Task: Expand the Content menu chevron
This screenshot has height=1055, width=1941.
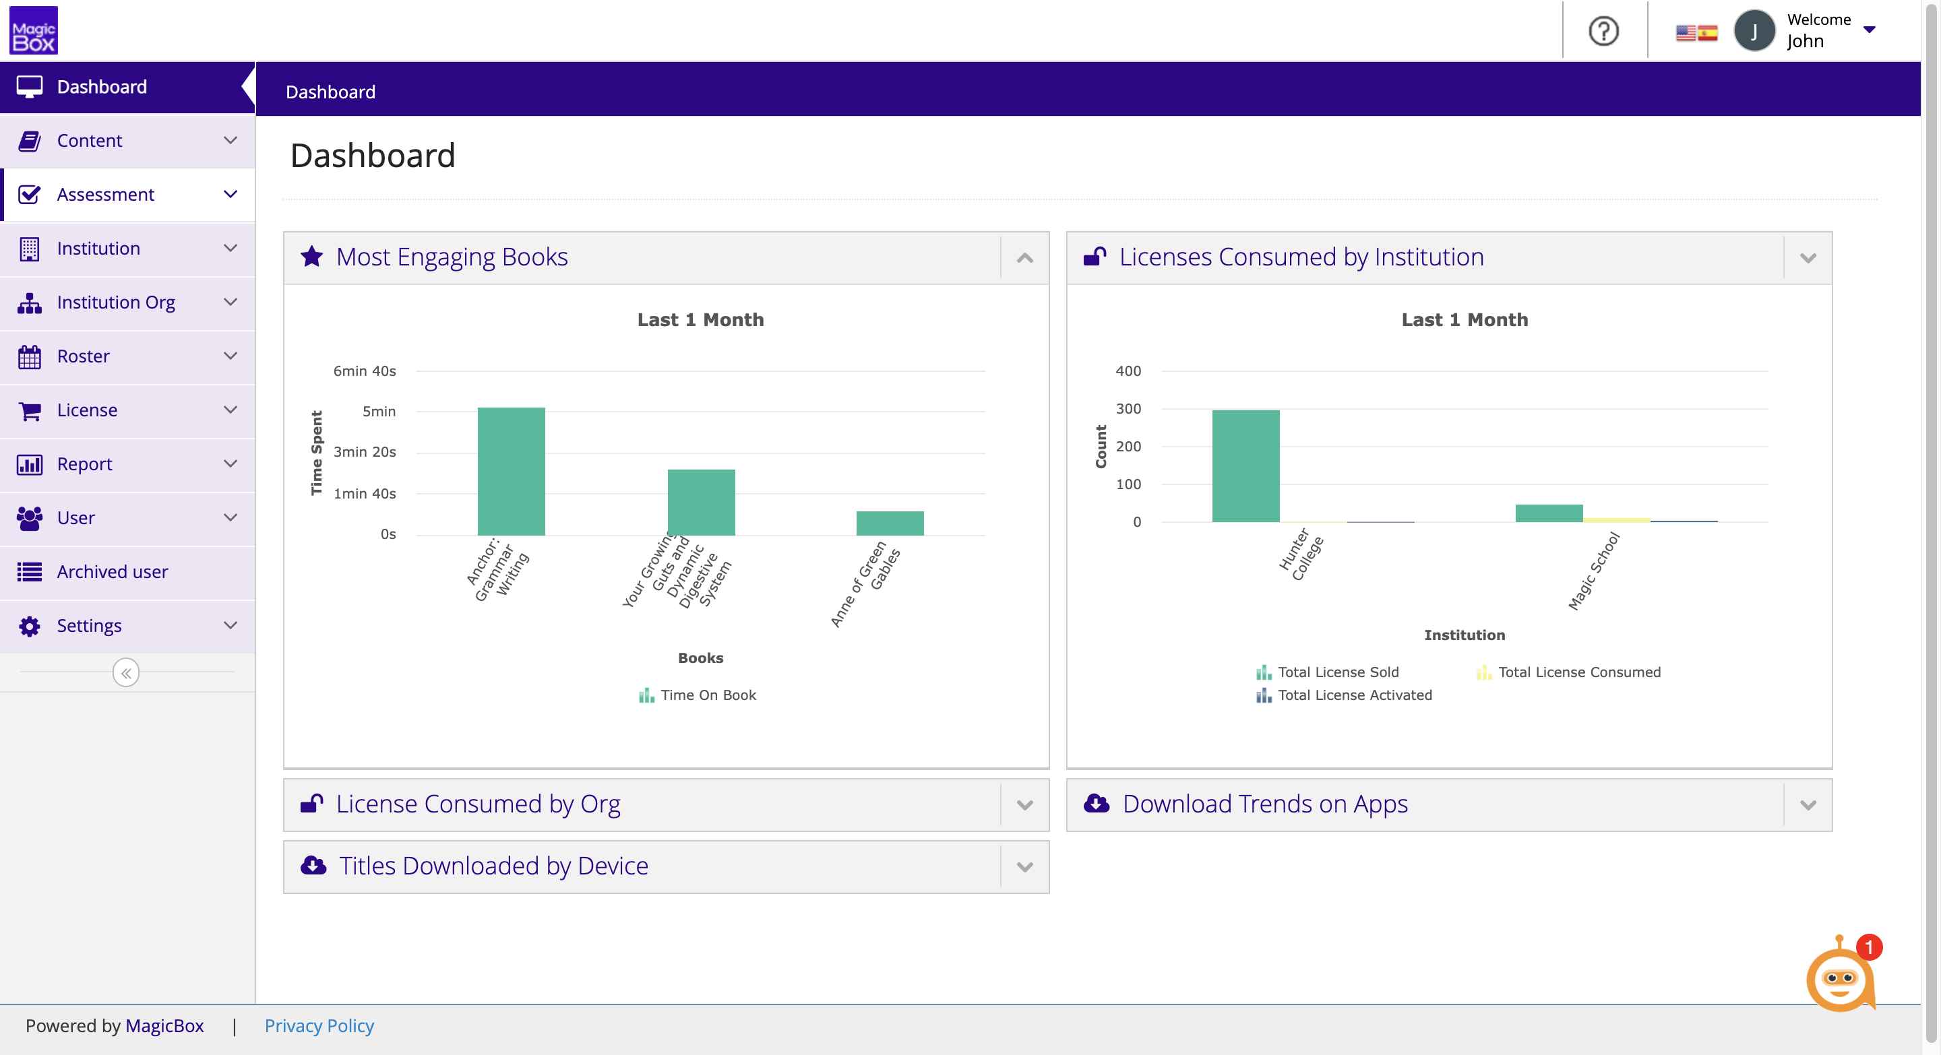Action: click(x=230, y=140)
